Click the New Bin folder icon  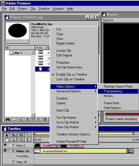point(14,119)
